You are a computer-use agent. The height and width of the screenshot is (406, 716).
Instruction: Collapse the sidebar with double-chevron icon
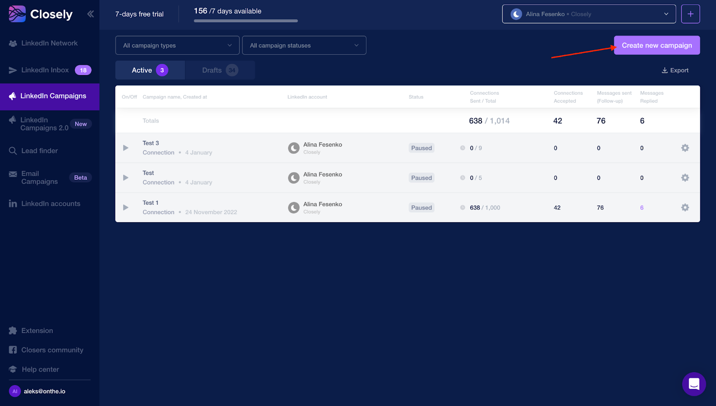(90, 14)
